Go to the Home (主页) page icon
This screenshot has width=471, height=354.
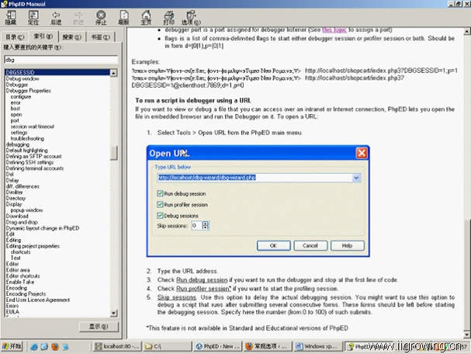tap(146, 17)
